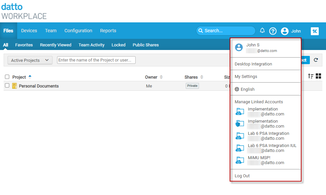Toggle the select all projects checkbox
326x195 pixels.
point(7,77)
